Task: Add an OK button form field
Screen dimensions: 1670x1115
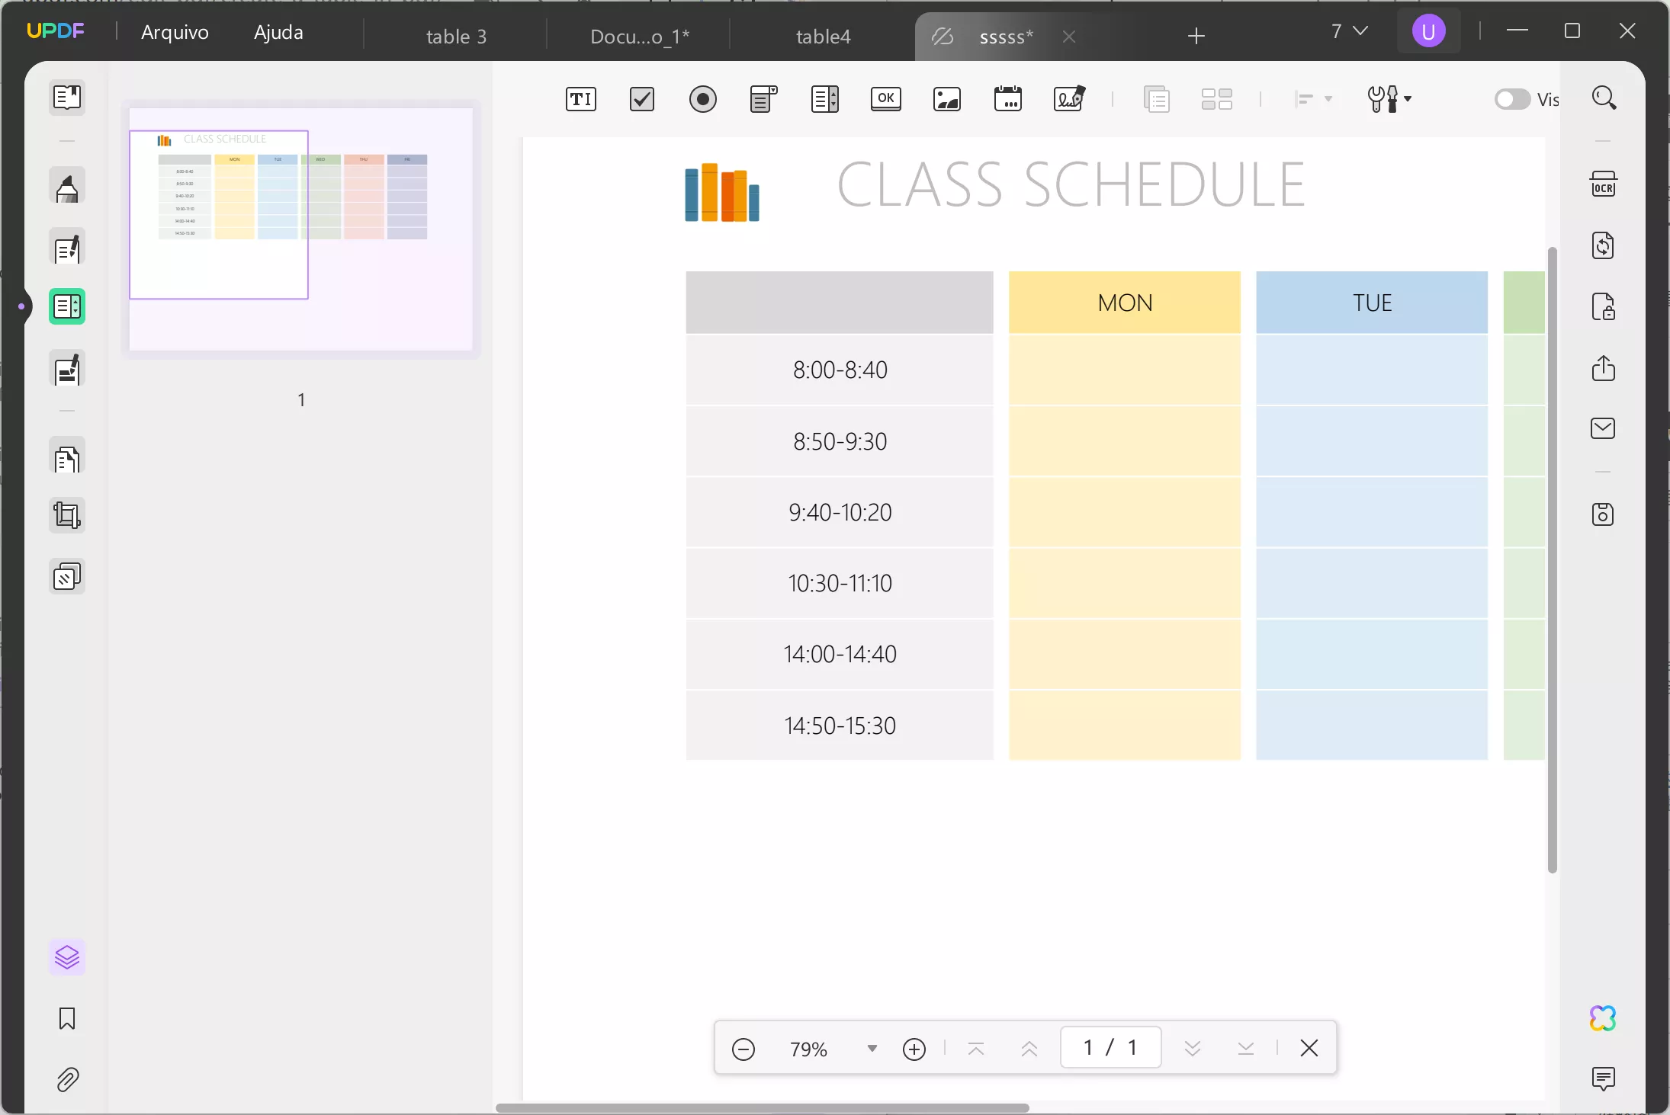Action: tap(885, 99)
